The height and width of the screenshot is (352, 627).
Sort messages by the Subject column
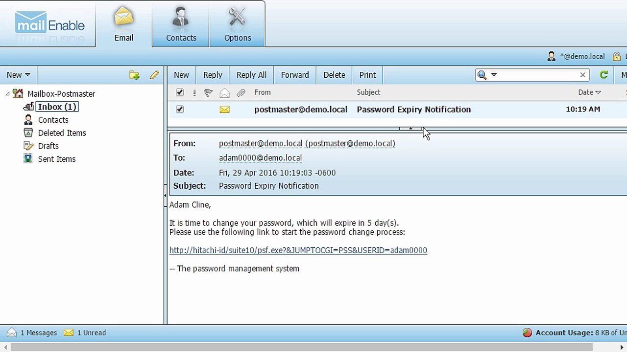click(x=368, y=92)
